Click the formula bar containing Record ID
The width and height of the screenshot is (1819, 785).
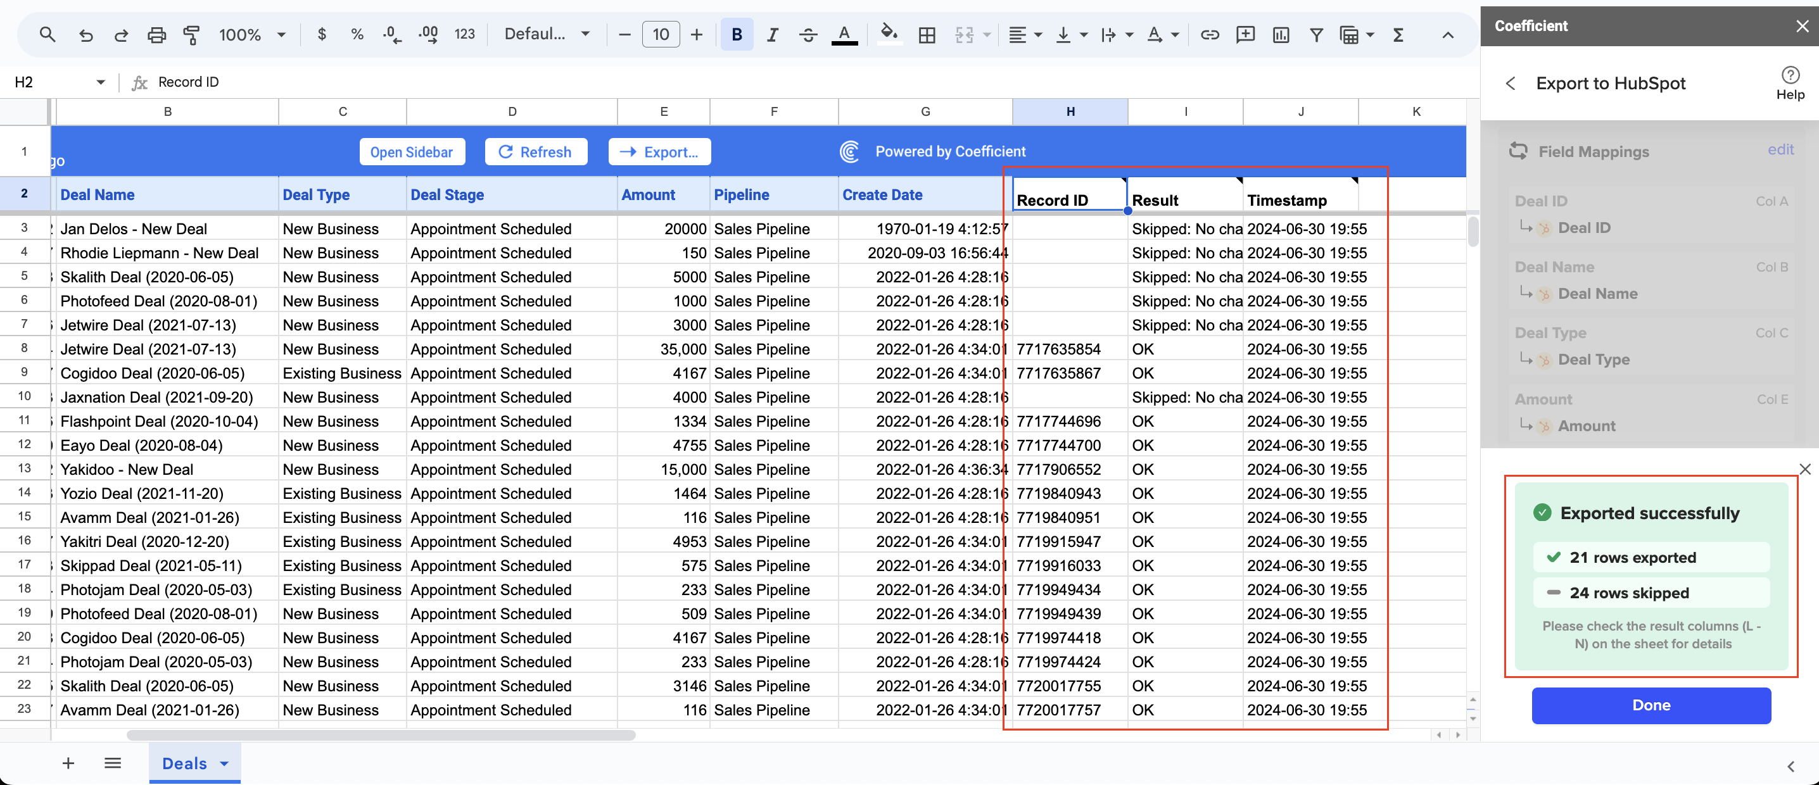point(812,82)
